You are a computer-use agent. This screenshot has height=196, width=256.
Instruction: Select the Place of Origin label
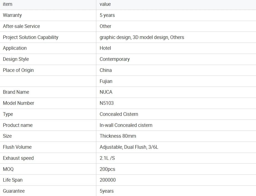click(x=18, y=70)
